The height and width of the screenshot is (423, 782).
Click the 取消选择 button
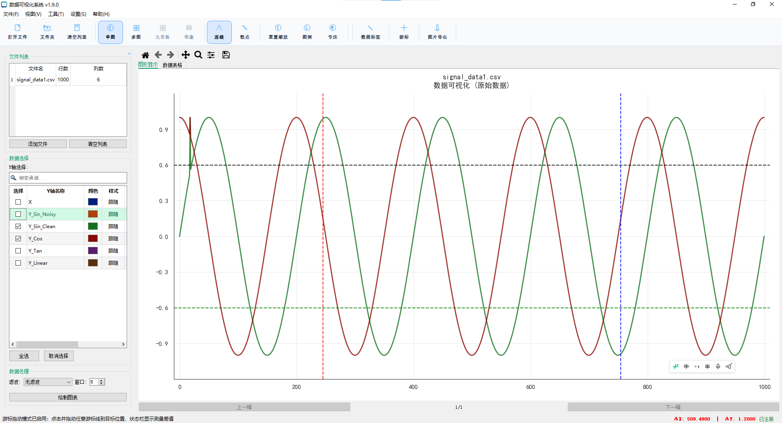click(x=59, y=356)
